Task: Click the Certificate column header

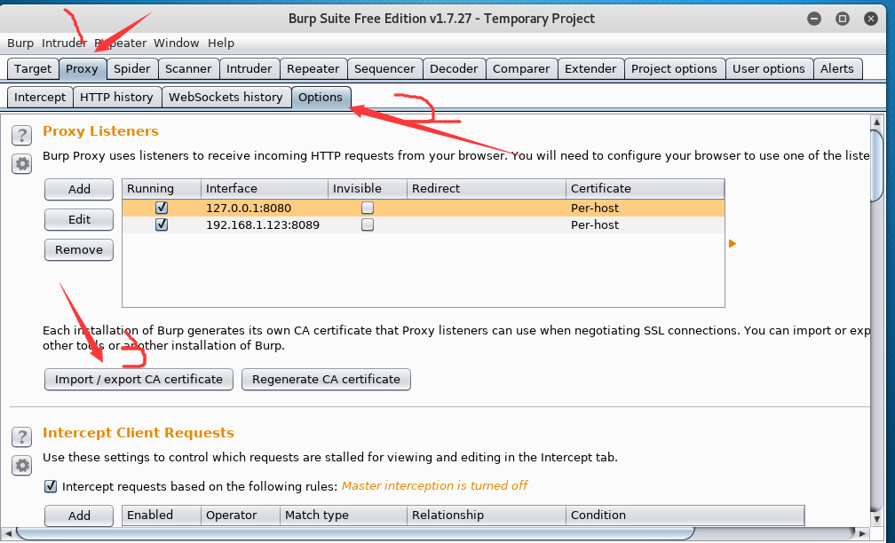Action: point(645,189)
